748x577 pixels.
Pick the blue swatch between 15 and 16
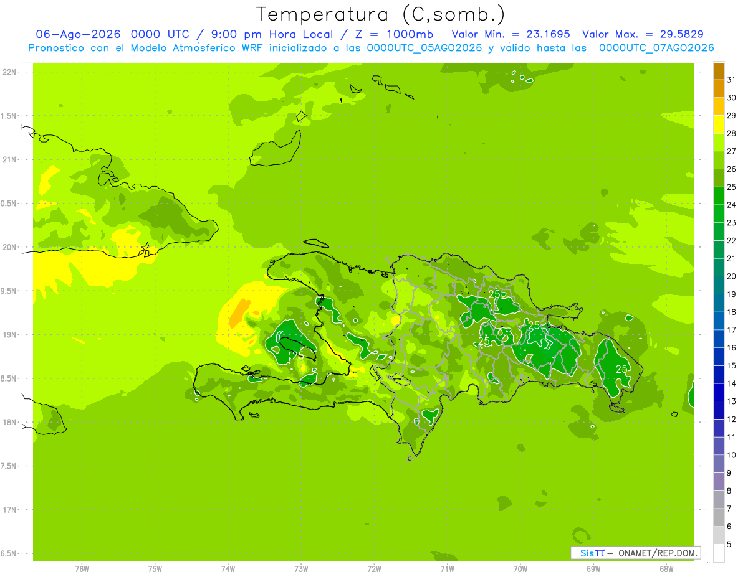click(x=719, y=357)
